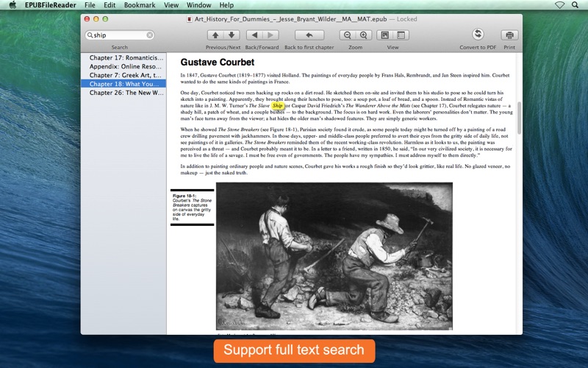Click the document vertical scrollbar thumb
The width and height of the screenshot is (588, 368).
tap(520, 118)
